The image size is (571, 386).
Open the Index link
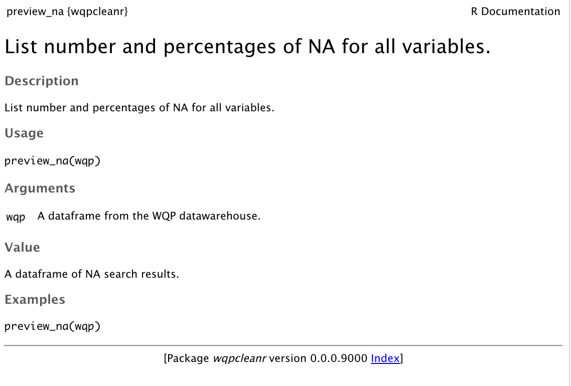click(x=385, y=358)
